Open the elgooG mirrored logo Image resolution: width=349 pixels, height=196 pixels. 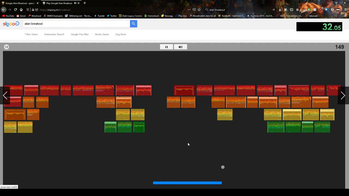pyautogui.click(x=11, y=24)
